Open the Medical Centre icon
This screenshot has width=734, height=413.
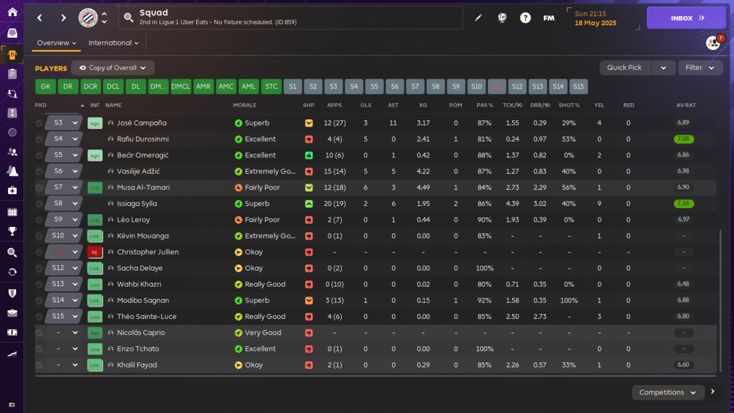[12, 190]
